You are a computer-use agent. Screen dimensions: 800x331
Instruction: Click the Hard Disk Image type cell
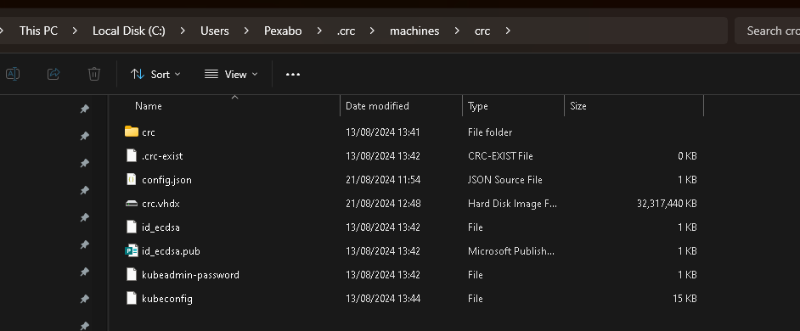pos(512,204)
